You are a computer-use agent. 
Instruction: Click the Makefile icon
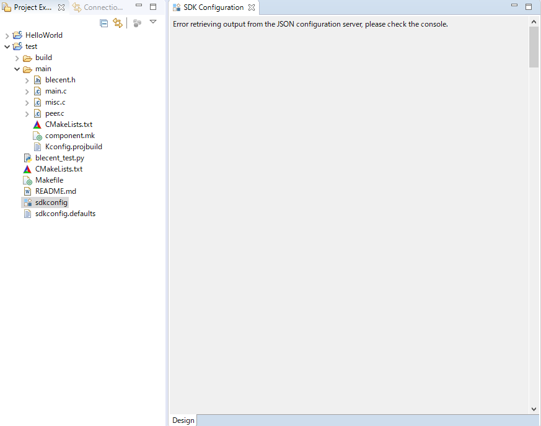tap(27, 180)
